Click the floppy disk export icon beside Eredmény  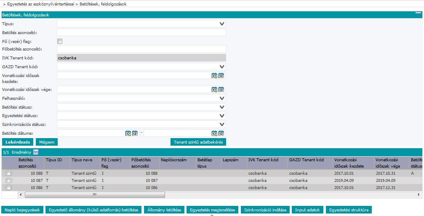click(x=36, y=152)
